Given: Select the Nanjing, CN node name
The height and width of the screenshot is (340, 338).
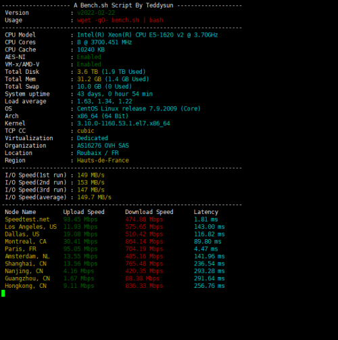Looking at the screenshot, I should point(24,271).
